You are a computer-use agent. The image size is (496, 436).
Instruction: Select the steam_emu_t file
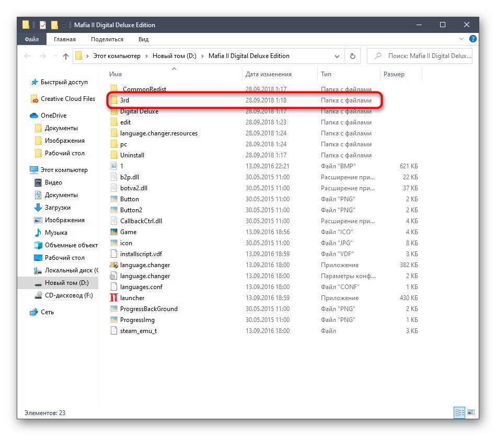click(x=138, y=330)
